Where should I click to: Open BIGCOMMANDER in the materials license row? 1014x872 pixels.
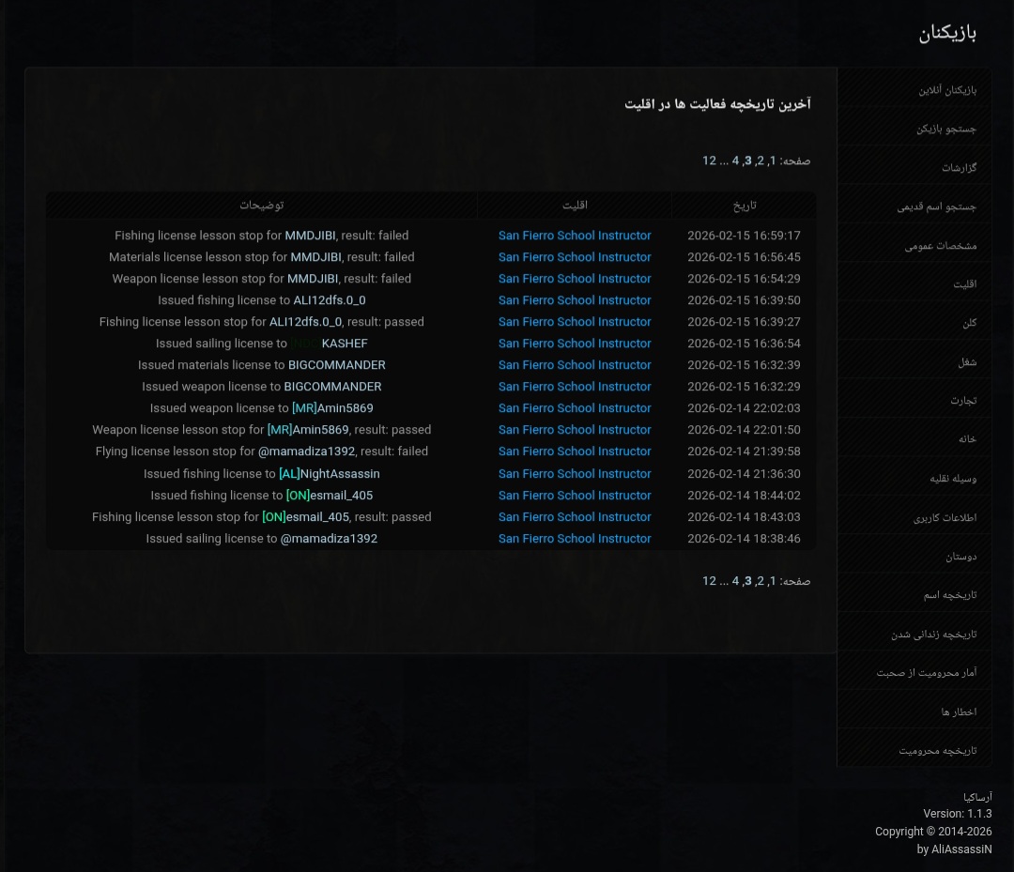(336, 365)
